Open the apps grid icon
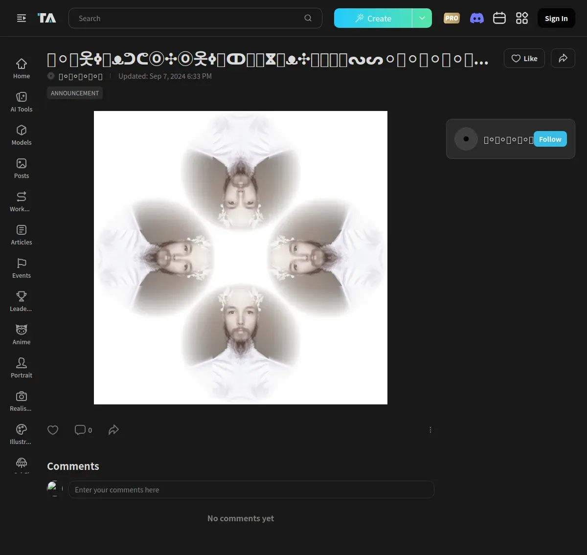 [522, 18]
